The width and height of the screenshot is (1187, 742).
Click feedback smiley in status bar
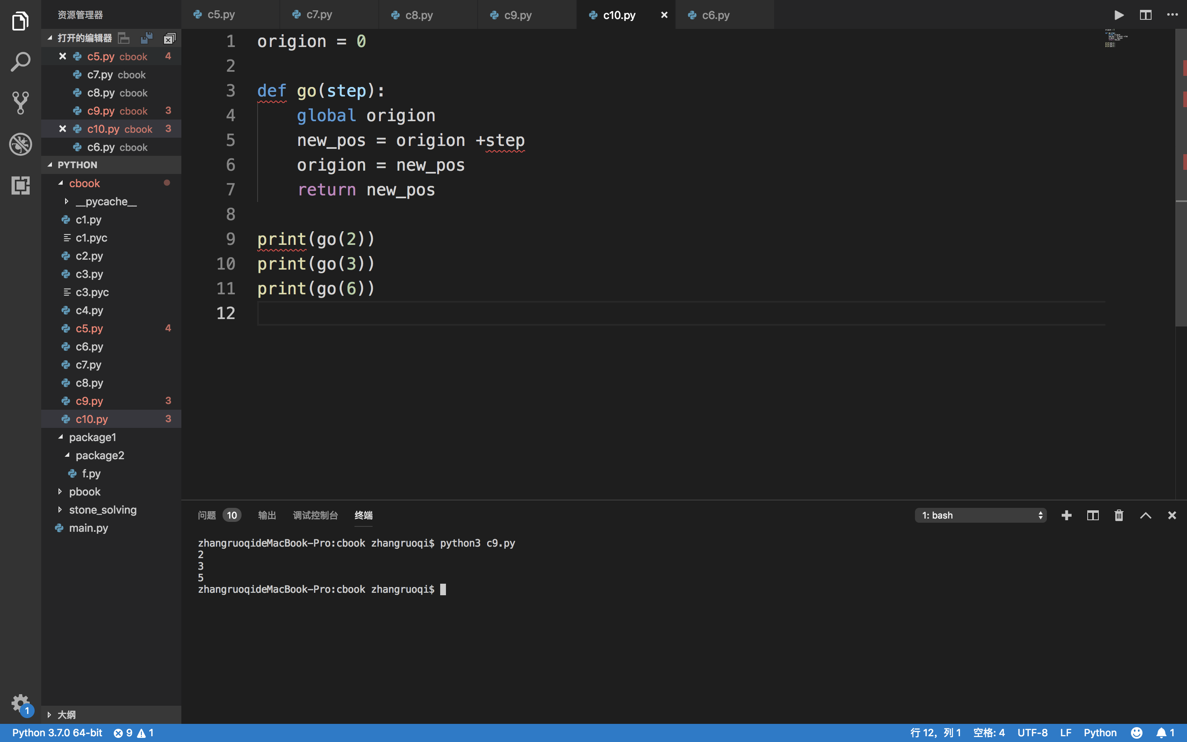[x=1136, y=733]
